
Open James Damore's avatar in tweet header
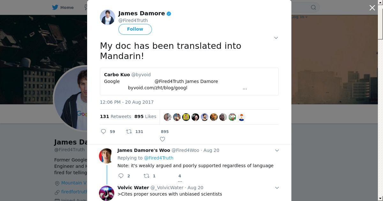click(108, 17)
